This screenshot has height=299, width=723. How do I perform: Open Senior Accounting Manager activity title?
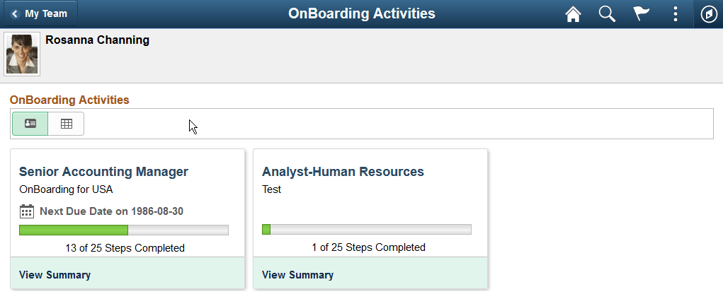click(103, 172)
